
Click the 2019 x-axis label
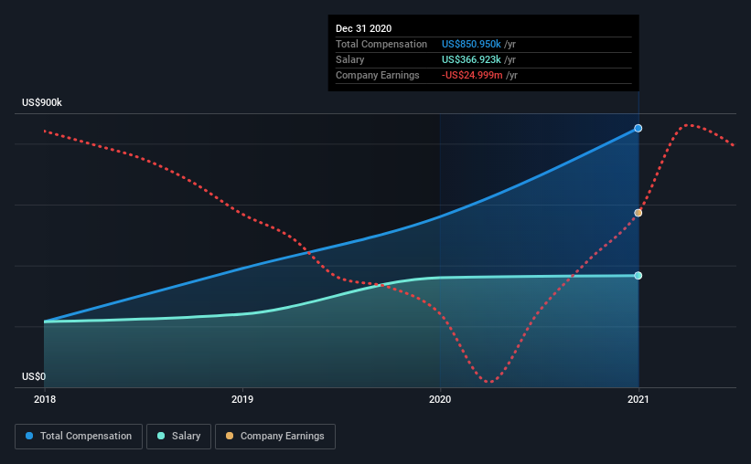tap(242, 399)
